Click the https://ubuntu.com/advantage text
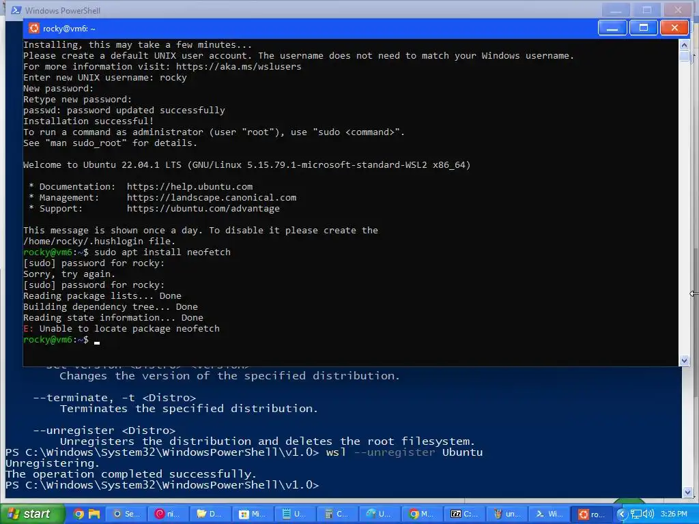Viewport: 699px width, 524px height. 203,209
